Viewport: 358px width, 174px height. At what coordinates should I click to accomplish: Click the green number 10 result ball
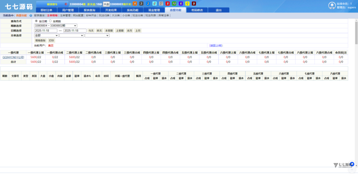(174, 3)
